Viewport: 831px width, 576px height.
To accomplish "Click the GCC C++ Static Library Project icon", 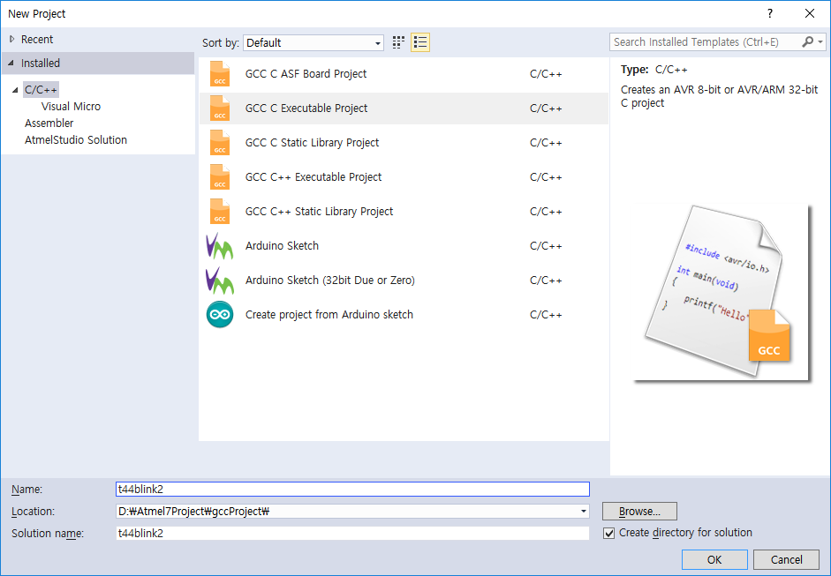I will click(x=219, y=211).
